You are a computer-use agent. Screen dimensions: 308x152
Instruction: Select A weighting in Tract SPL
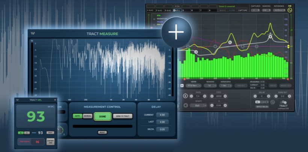pyautogui.click(x=21, y=133)
